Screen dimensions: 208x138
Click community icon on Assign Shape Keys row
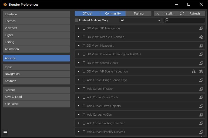tap(201, 80)
